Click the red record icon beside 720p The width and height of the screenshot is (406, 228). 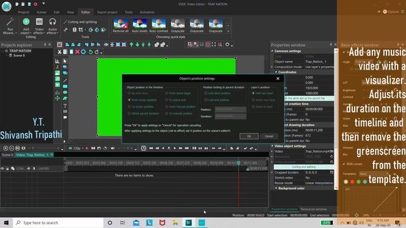pos(87,148)
